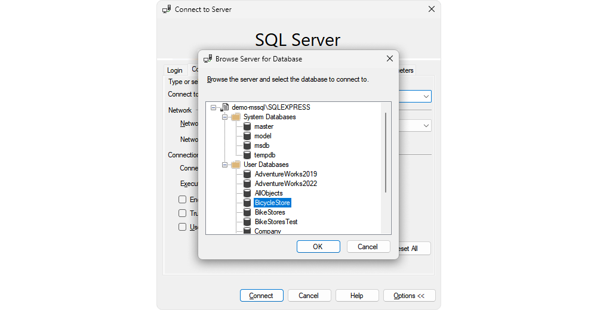The width and height of the screenshot is (597, 310).
Task: Click the tempdb database cylinder icon
Action: point(247,155)
